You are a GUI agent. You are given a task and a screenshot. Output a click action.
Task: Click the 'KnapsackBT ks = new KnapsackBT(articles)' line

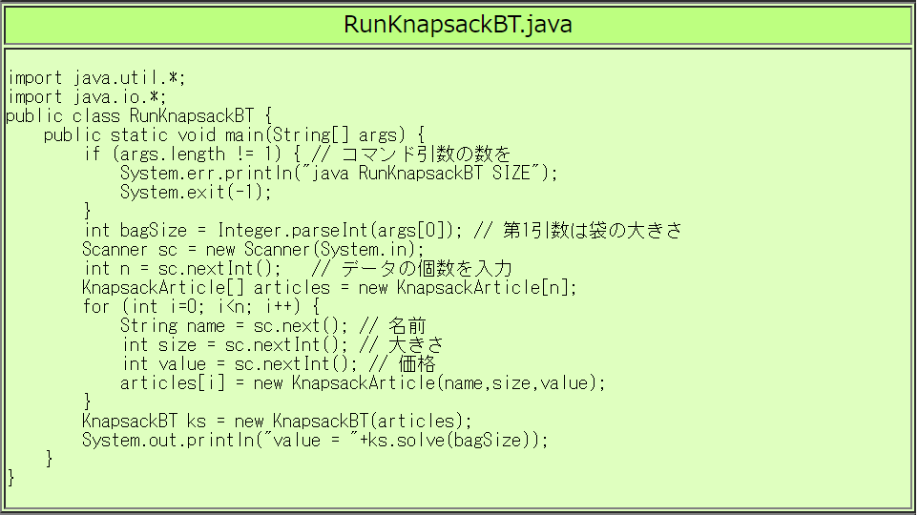[x=277, y=422]
